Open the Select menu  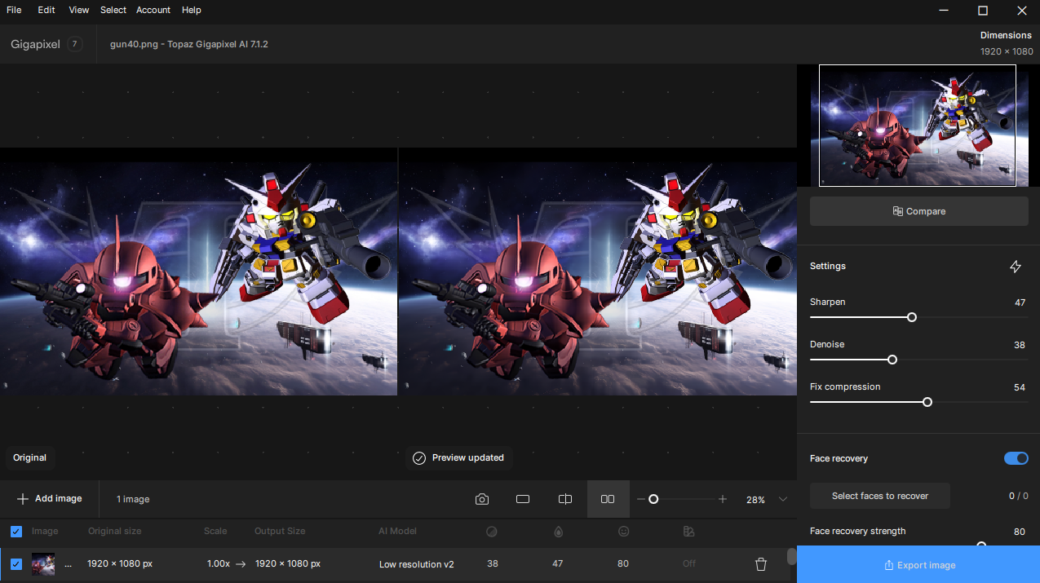point(113,10)
